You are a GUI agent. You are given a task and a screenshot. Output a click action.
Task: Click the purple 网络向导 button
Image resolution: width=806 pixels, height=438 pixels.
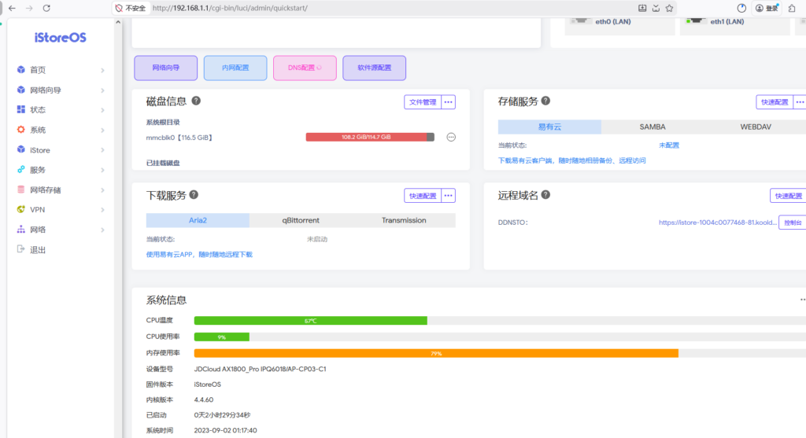click(165, 68)
